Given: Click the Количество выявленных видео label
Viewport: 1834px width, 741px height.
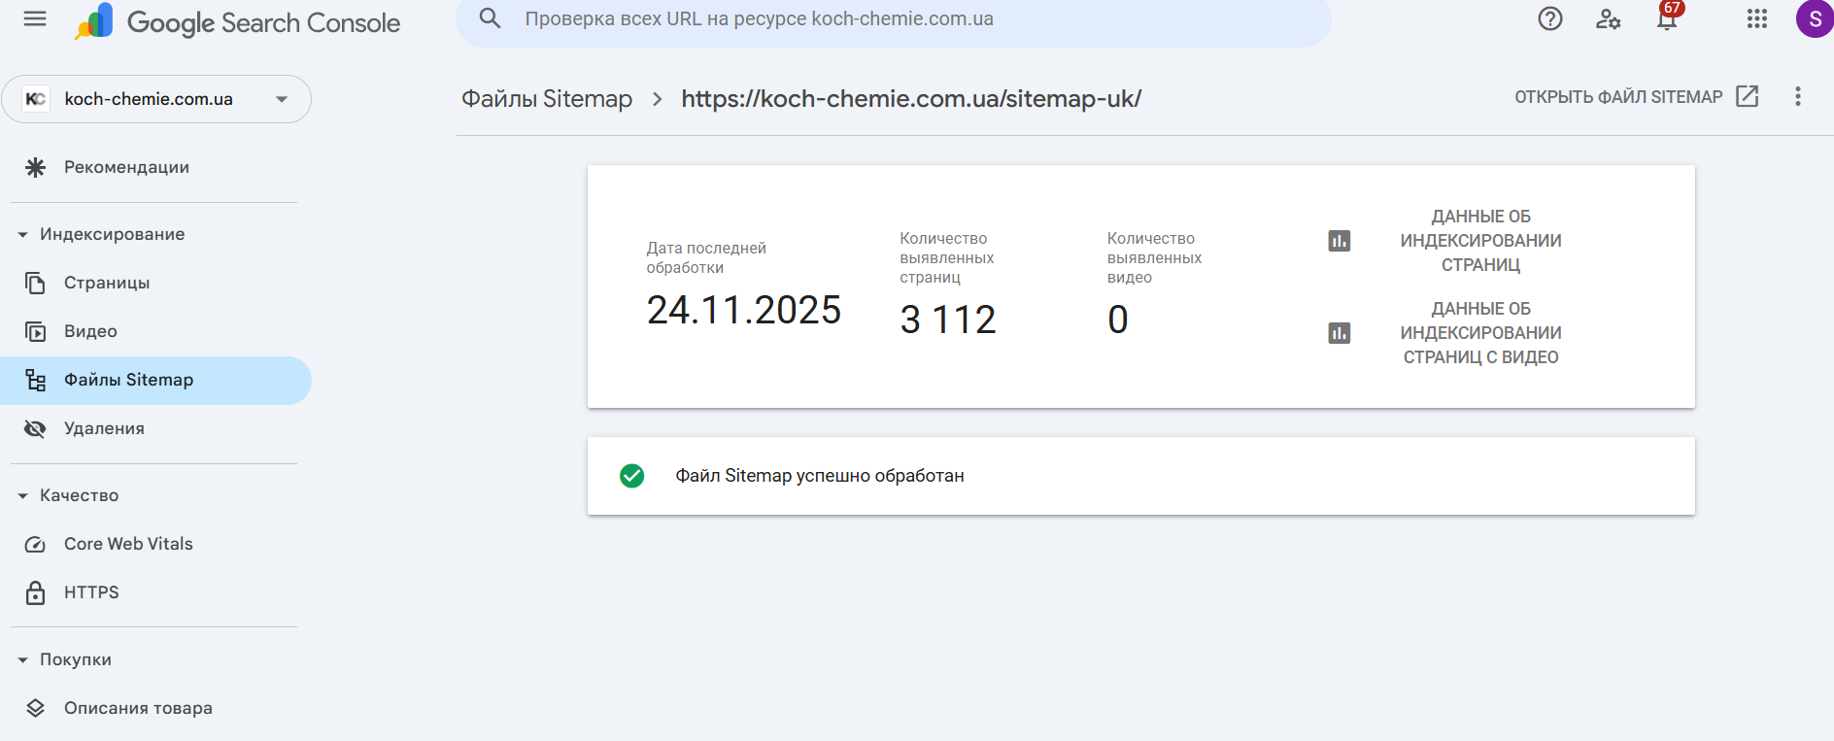Looking at the screenshot, I should 1154,257.
